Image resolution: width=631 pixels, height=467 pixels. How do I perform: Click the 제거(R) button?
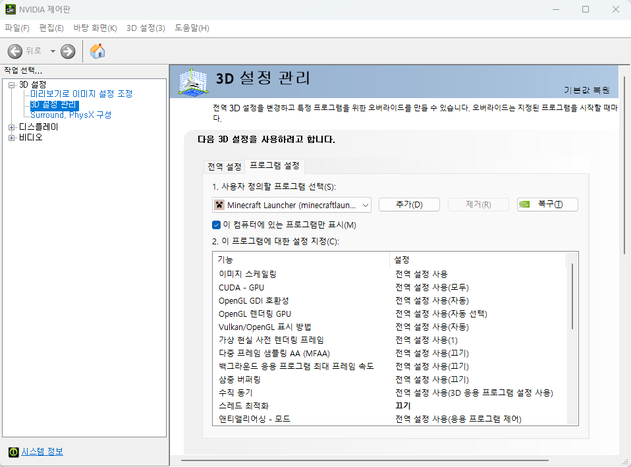478,204
